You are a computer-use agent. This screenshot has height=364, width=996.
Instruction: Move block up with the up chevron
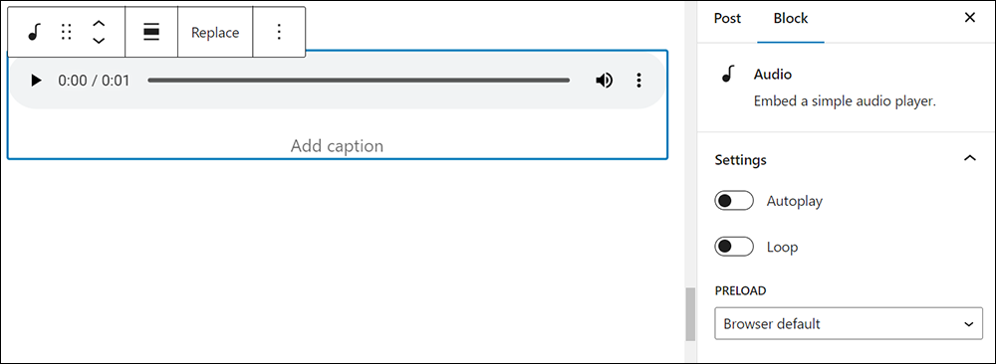99,24
